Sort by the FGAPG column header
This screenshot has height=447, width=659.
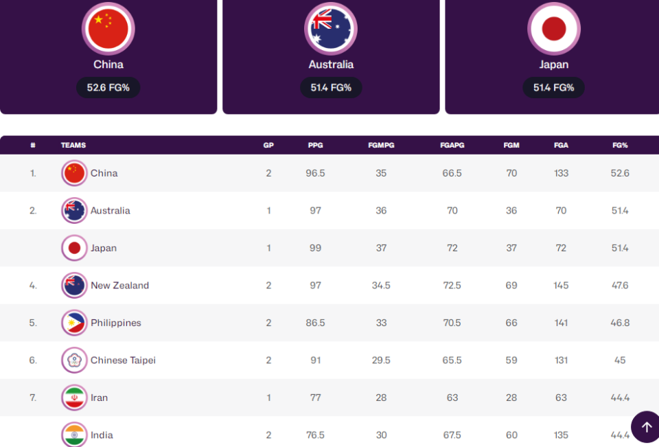click(x=452, y=146)
